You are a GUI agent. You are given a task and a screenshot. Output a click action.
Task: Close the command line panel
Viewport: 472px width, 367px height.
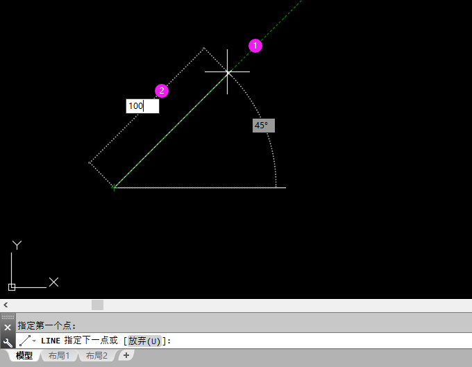tap(8, 327)
